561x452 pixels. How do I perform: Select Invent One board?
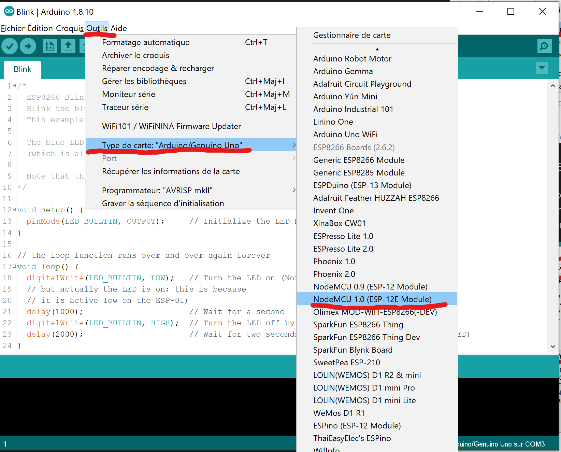[377, 211]
